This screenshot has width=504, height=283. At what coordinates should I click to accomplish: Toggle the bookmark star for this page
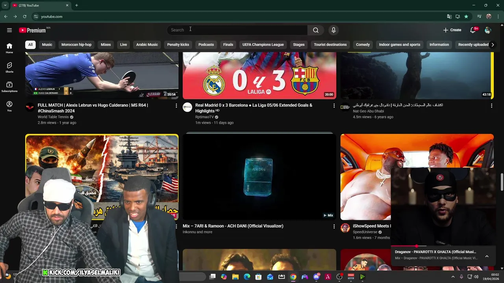coord(466,17)
